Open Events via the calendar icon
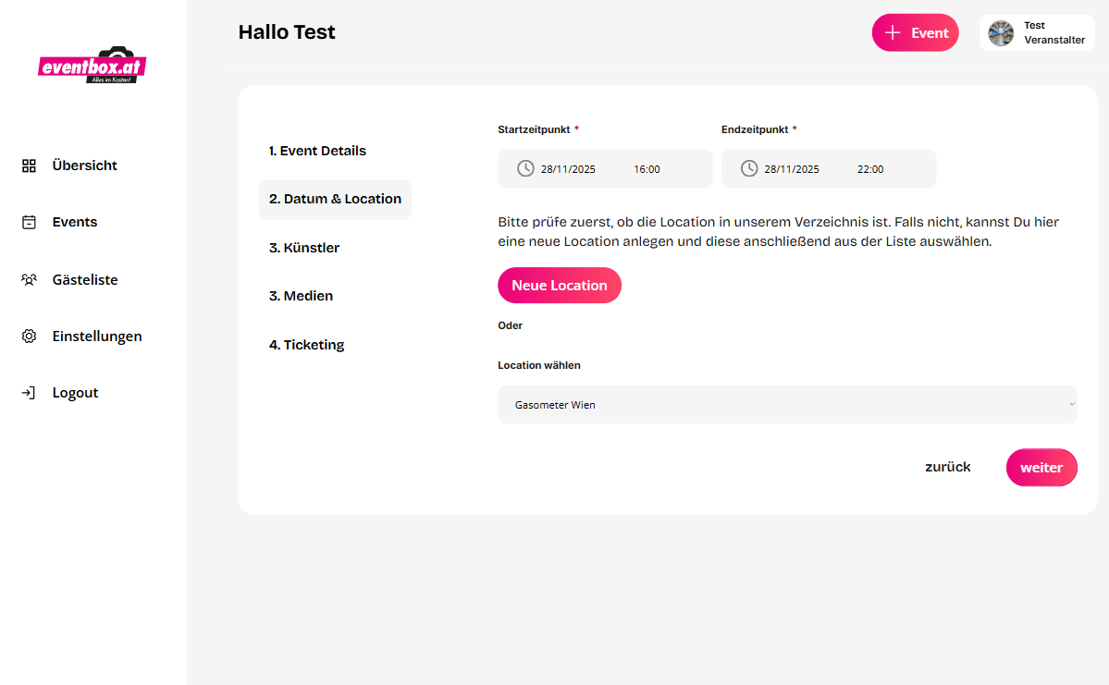This screenshot has width=1109, height=685. (x=29, y=222)
